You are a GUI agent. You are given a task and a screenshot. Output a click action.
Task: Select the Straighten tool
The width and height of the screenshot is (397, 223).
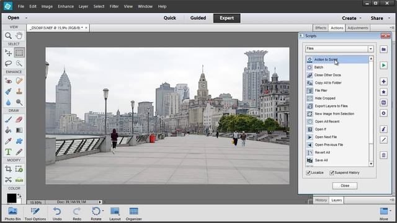(19, 180)
